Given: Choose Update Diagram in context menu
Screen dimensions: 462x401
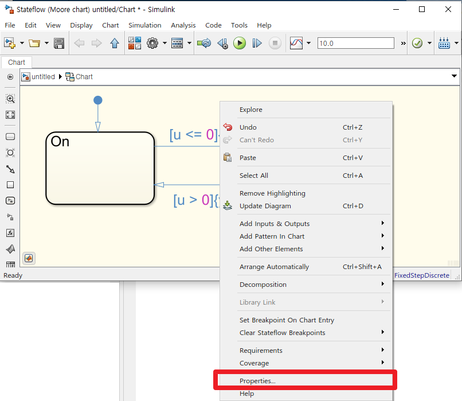Looking at the screenshot, I should click(x=306, y=206).
